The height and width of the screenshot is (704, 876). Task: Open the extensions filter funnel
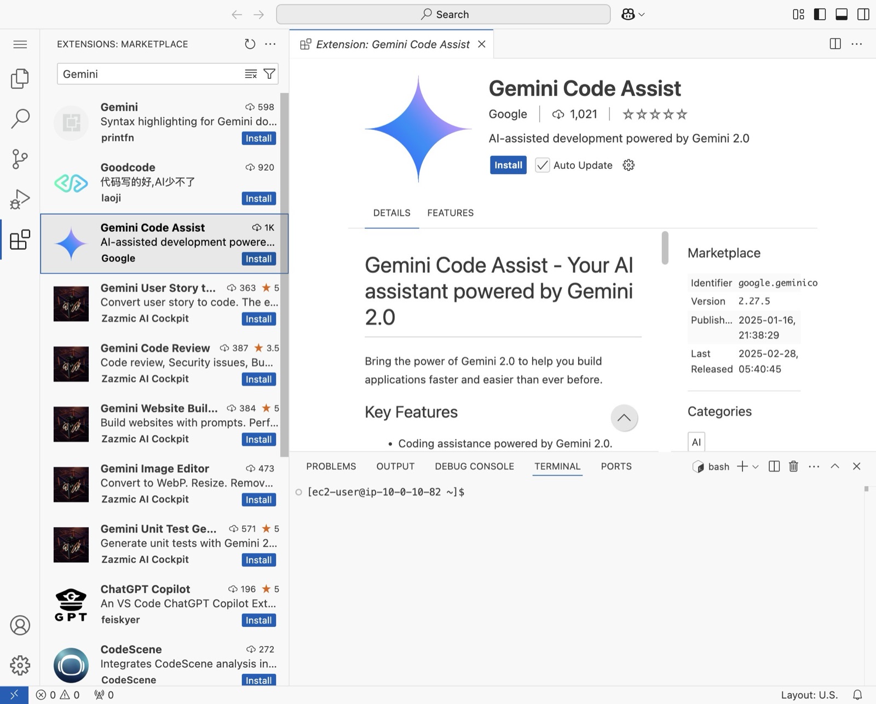point(269,74)
